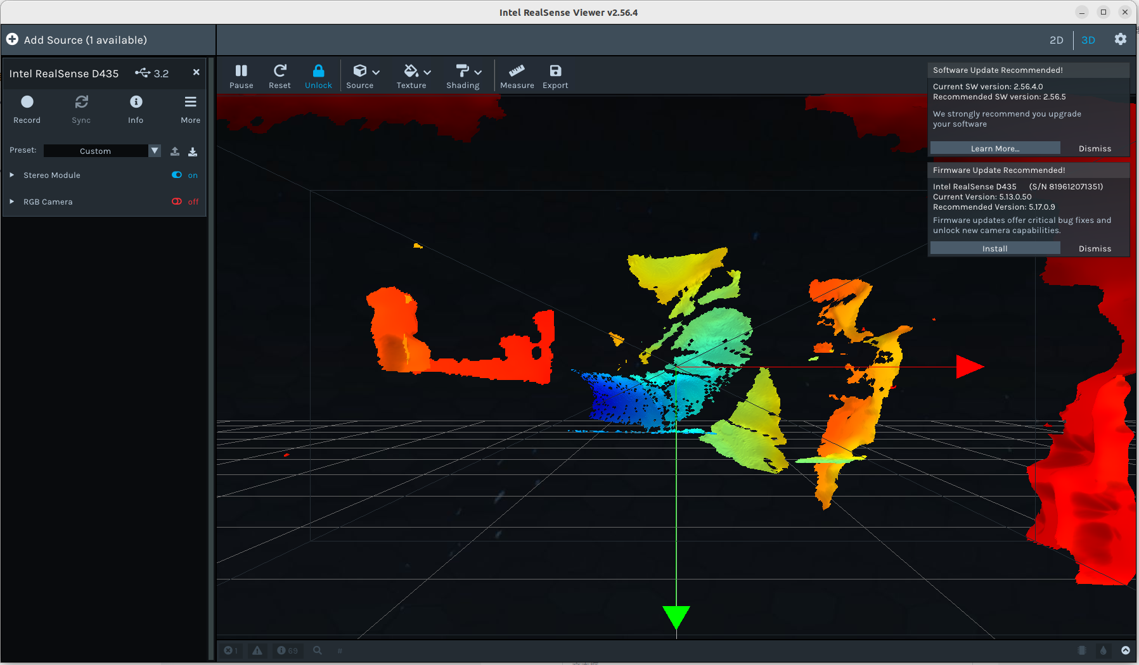Start recording with the Record button

pyautogui.click(x=27, y=109)
